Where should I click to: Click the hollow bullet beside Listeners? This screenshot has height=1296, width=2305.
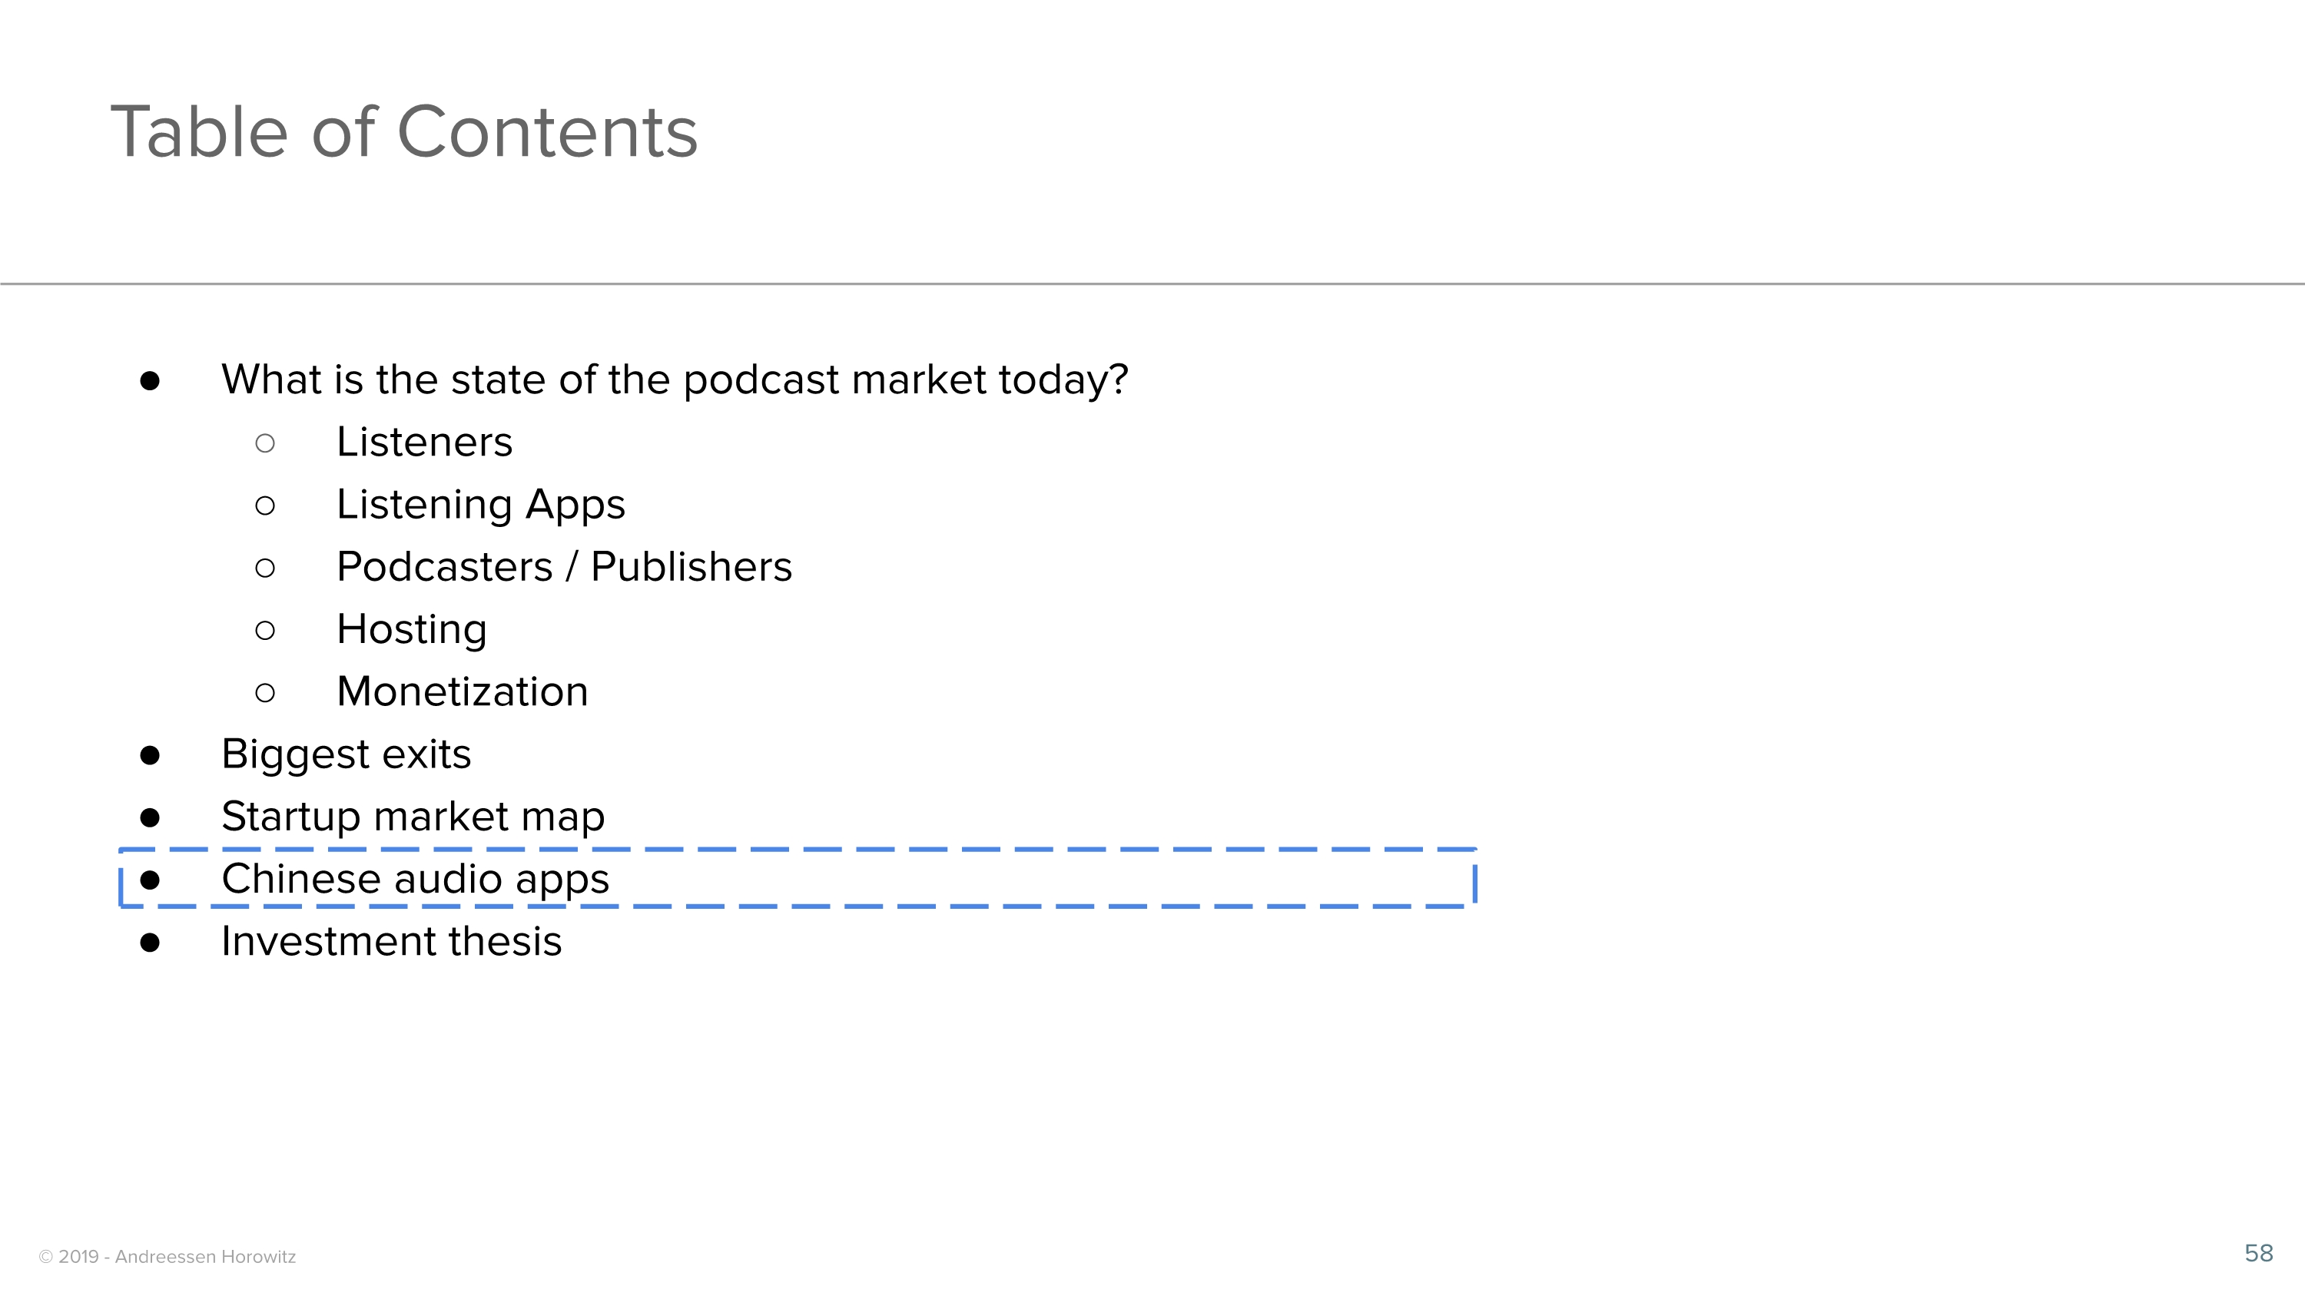pyautogui.click(x=265, y=443)
